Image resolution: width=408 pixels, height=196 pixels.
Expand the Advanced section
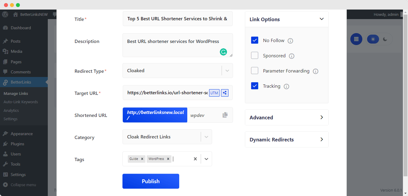tap(286, 118)
